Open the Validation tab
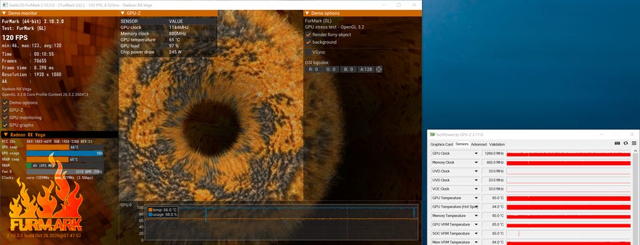The height and width of the screenshot is (245, 640). [497, 144]
